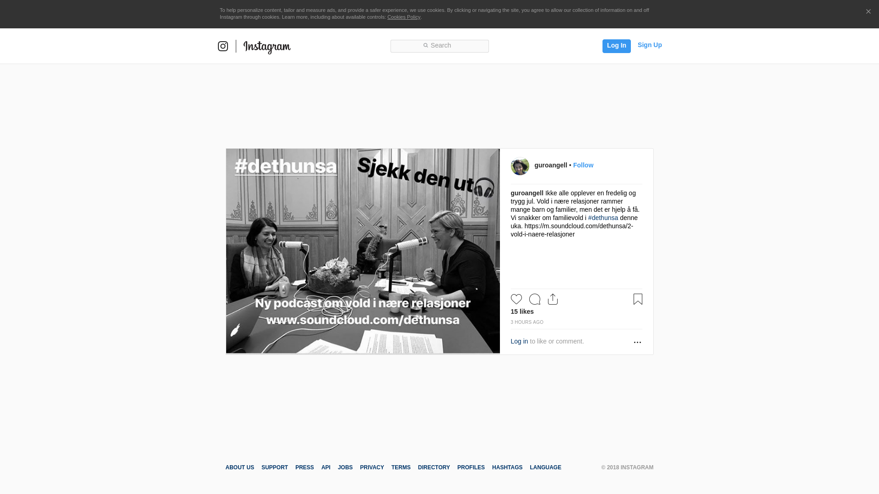Click the Instagram wordmark logo

point(267,47)
